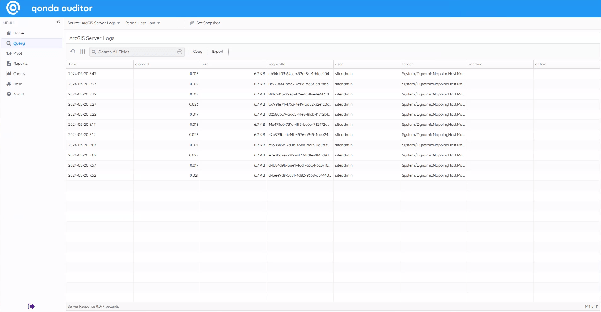Expand the Period: Last Hour dropdown
Image resolution: width=601 pixels, height=312 pixels.
pos(142,23)
